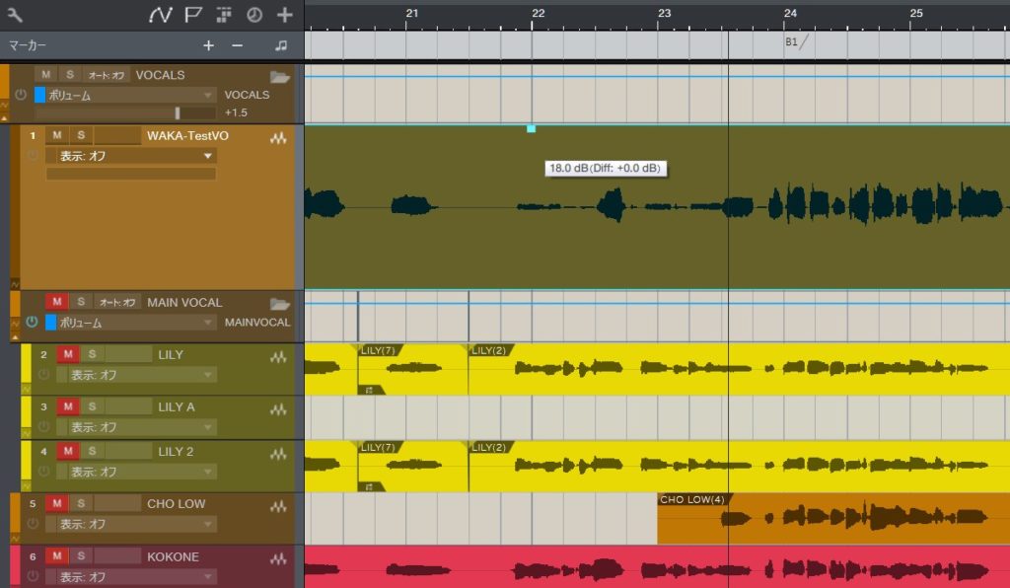Select the B1 marker on the marker track
Image resolution: width=1010 pixels, height=588 pixels.
[796, 41]
